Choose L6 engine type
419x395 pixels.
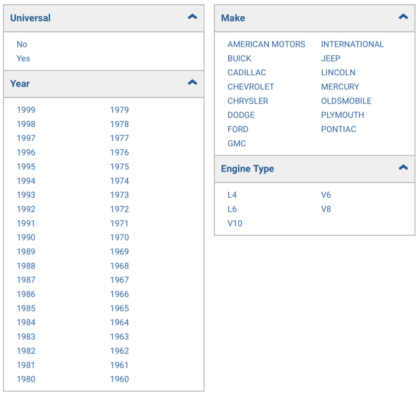click(232, 209)
